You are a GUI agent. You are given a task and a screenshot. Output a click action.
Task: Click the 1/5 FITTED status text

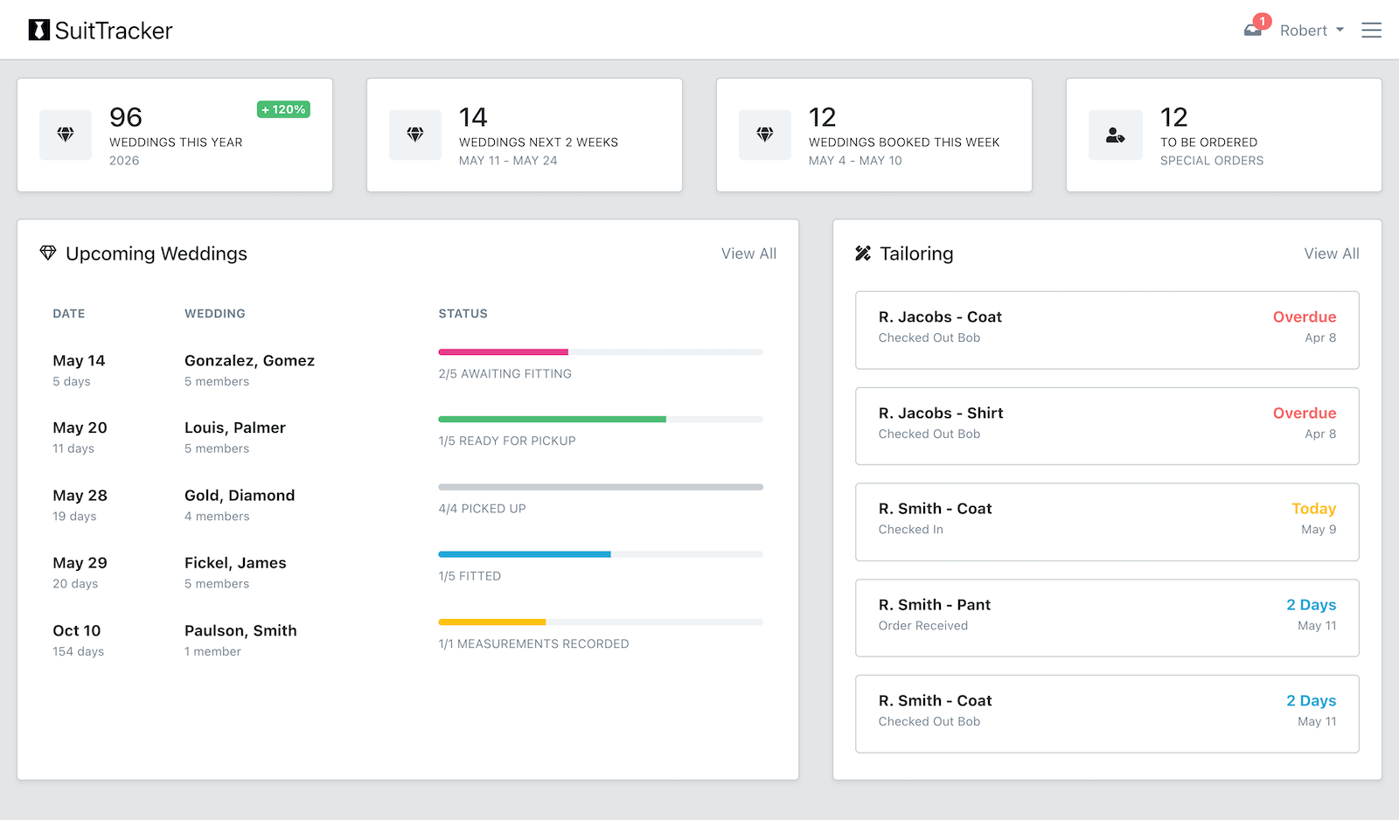coord(470,576)
